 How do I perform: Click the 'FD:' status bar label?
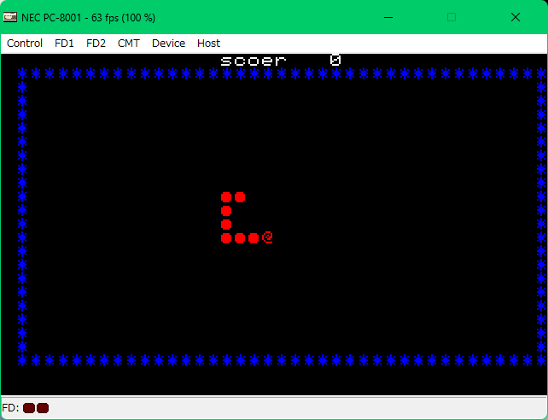[10, 408]
